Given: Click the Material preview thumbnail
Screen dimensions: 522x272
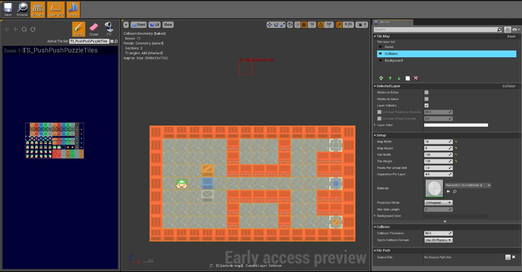Looking at the screenshot, I should pyautogui.click(x=434, y=188).
